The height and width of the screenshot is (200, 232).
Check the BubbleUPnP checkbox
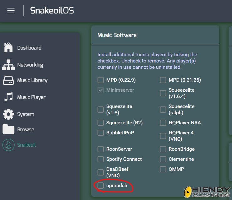[x=101, y=133]
